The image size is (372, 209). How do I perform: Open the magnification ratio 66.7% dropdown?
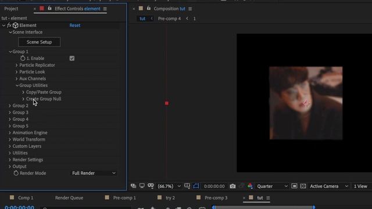(169, 186)
